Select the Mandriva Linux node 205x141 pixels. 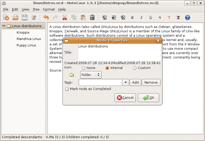[x=29, y=39]
